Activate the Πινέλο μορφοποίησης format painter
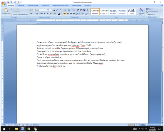The width and height of the screenshot is (164, 132). click(19, 14)
